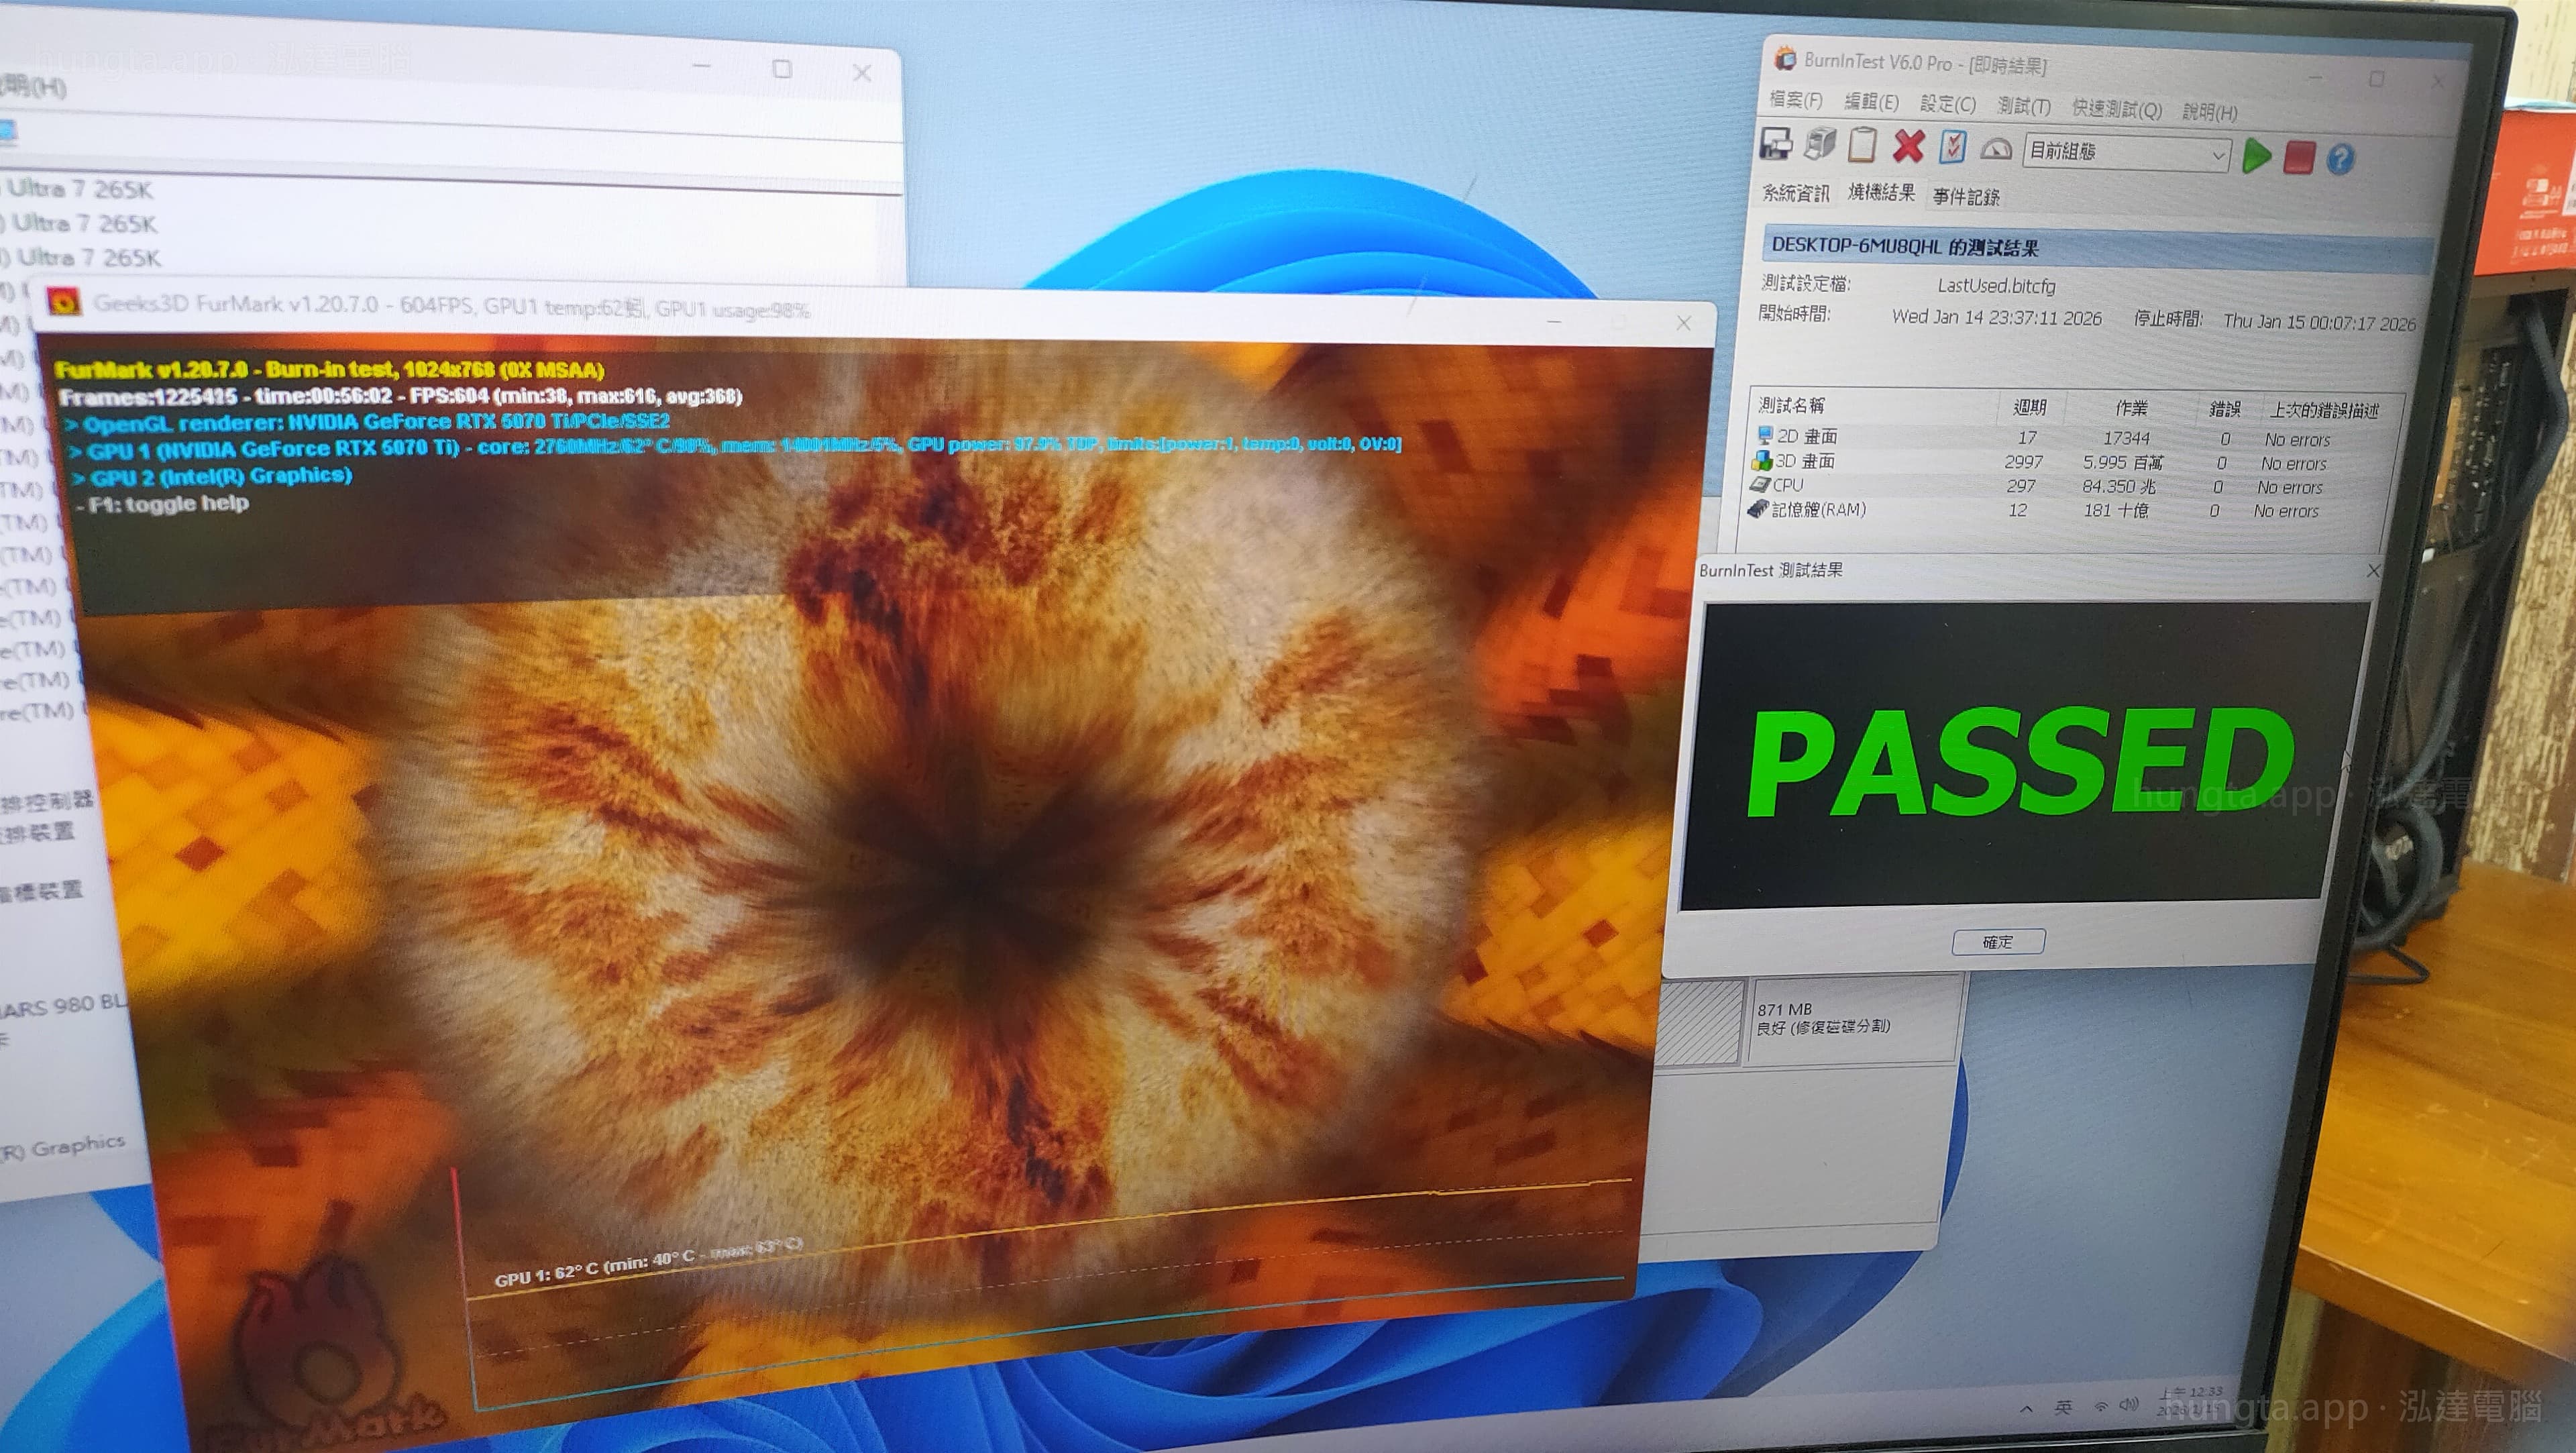Click the FurMark OpenGL renderer line

tap(367, 422)
